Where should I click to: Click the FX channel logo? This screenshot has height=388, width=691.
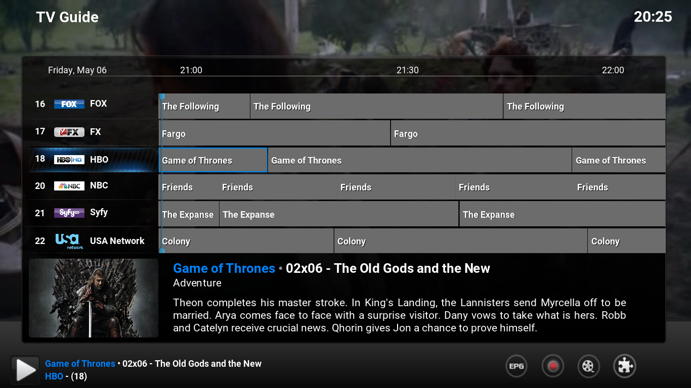click(69, 132)
